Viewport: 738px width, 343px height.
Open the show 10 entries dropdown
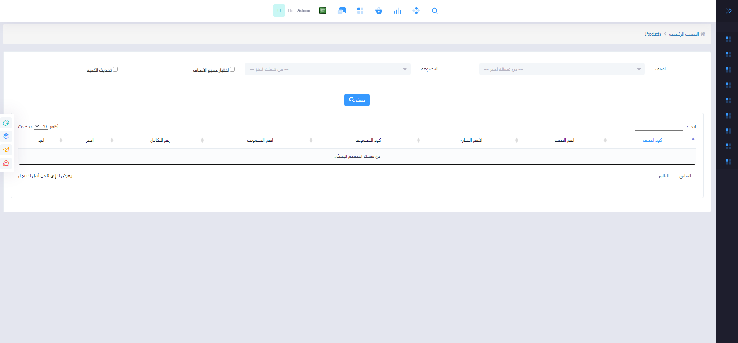click(41, 126)
